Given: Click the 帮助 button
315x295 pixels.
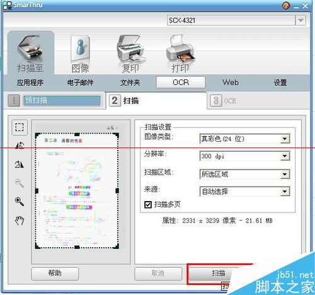Looking at the screenshot, I should click(55, 274).
